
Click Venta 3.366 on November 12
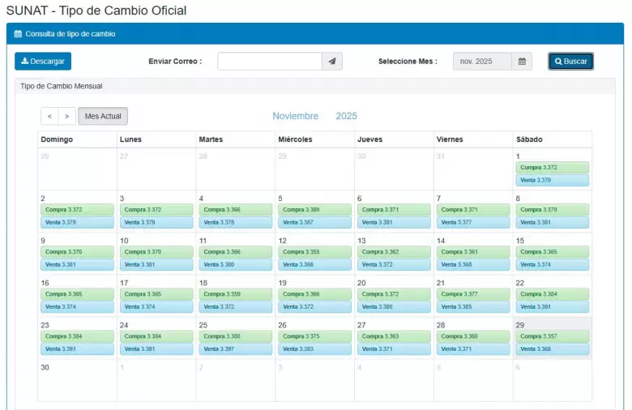point(314,264)
